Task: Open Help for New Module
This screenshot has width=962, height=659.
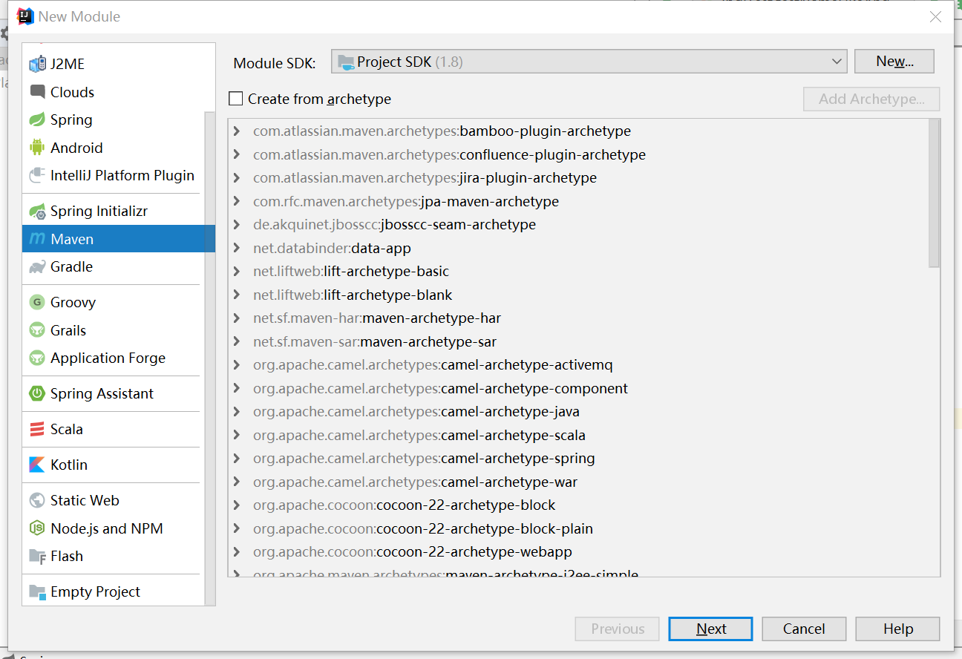Action: [x=897, y=629]
